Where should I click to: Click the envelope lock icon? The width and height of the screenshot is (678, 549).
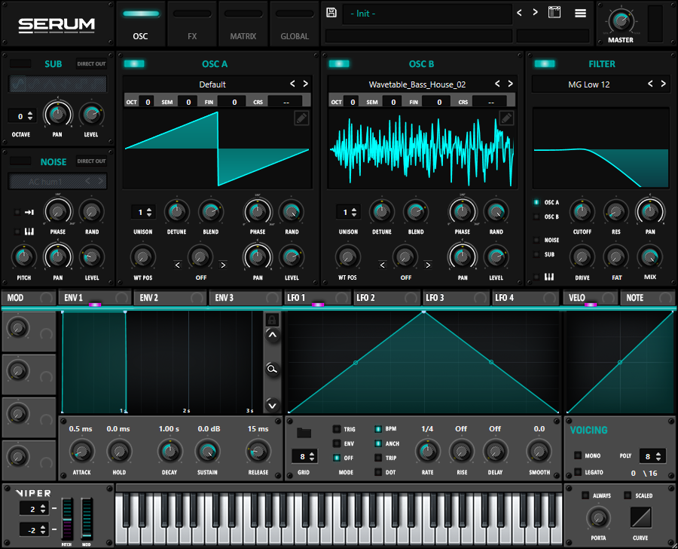(272, 320)
